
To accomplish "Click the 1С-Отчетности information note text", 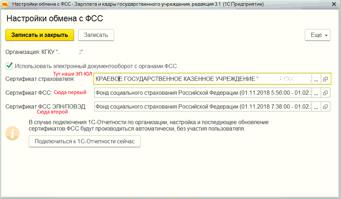I will click(x=149, y=126).
